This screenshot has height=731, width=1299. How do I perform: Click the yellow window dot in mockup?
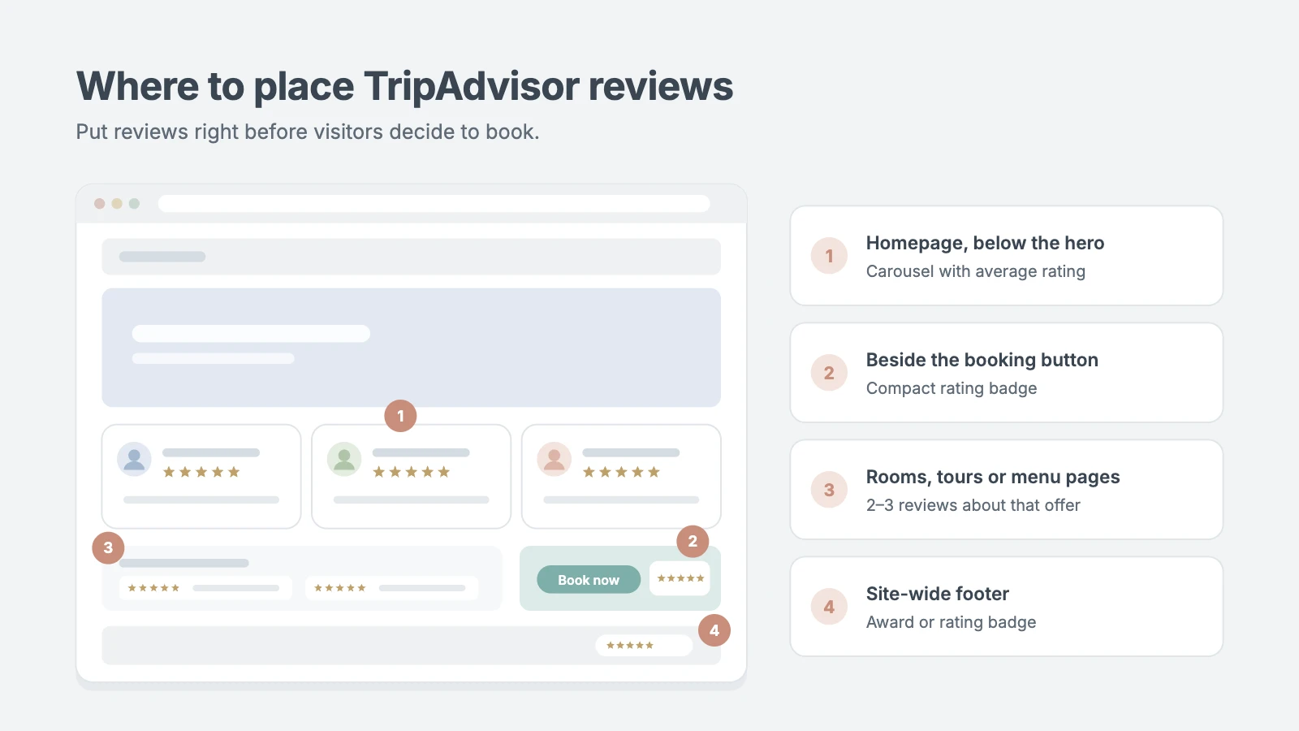click(x=117, y=203)
